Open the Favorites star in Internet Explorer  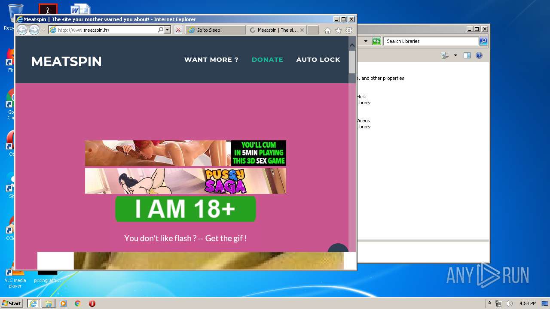tap(338, 30)
